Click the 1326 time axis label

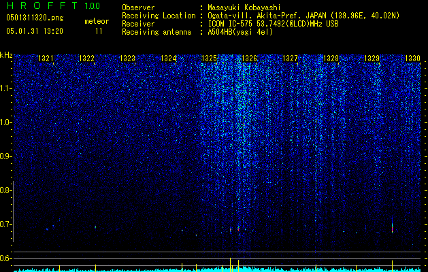pyautogui.click(x=250, y=58)
